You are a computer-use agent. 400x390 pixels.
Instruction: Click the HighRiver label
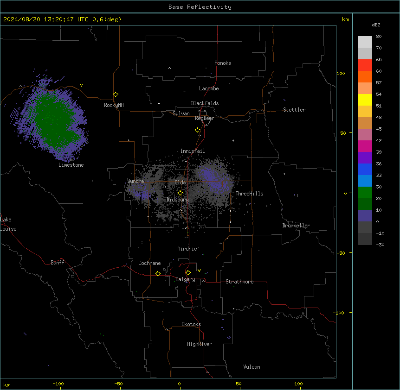coord(200,344)
